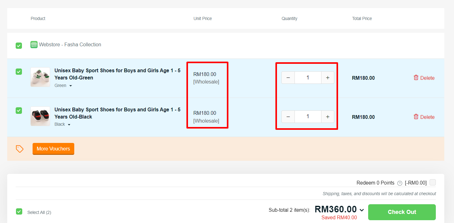Click the Fasha Collection webstore icon

pos(34,45)
